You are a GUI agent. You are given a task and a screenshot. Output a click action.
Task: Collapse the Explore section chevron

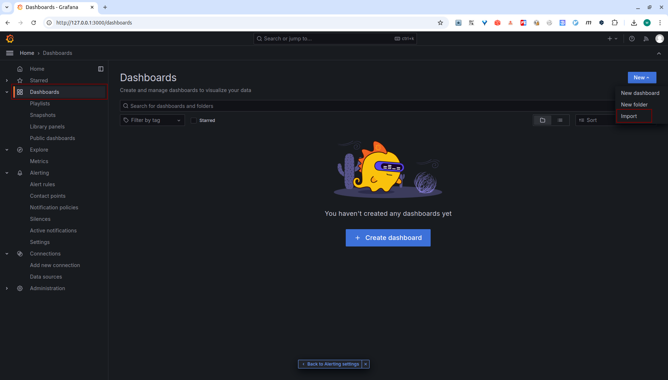click(7, 150)
